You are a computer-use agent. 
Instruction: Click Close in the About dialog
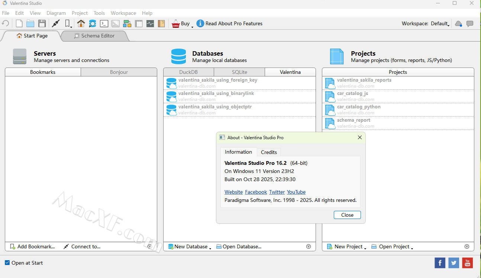point(347,215)
